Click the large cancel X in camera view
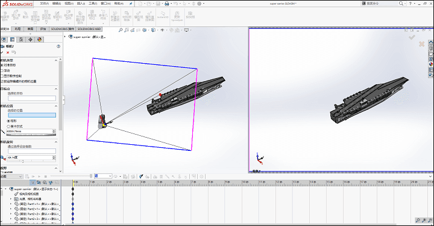The image size is (434, 226). click(421, 44)
